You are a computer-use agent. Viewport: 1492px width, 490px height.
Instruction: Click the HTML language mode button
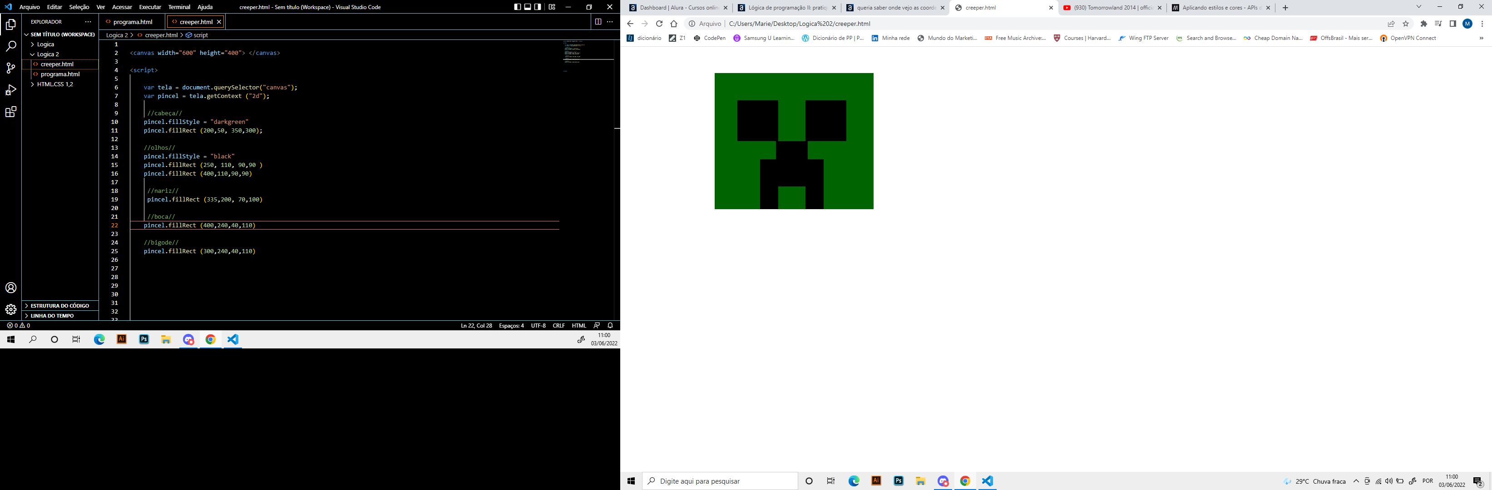click(x=579, y=325)
